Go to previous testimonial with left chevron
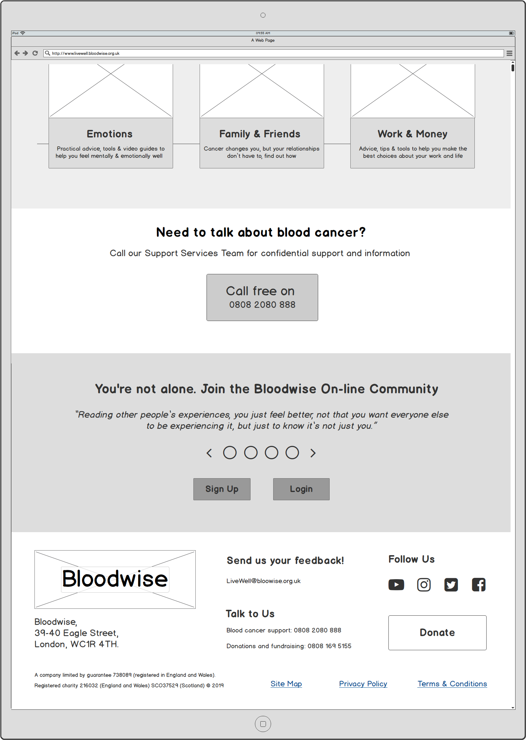Screen dimensions: 526x740 209,453
